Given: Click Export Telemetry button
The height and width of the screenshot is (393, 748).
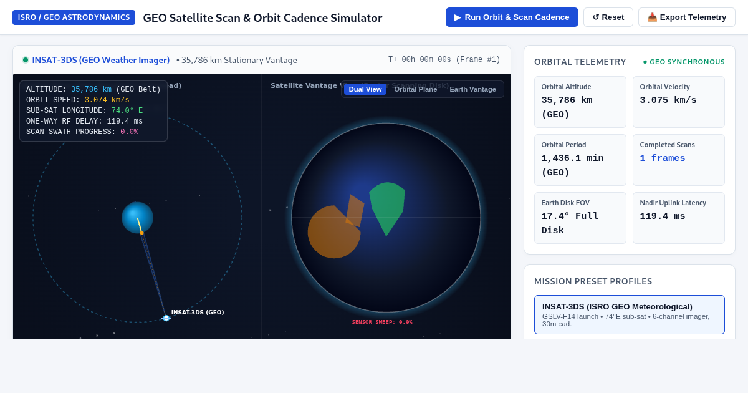Looking at the screenshot, I should [687, 17].
